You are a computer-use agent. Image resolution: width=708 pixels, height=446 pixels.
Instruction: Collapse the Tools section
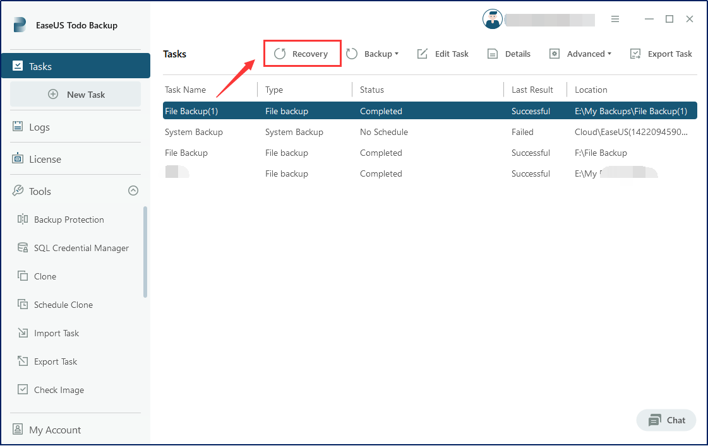(x=133, y=190)
